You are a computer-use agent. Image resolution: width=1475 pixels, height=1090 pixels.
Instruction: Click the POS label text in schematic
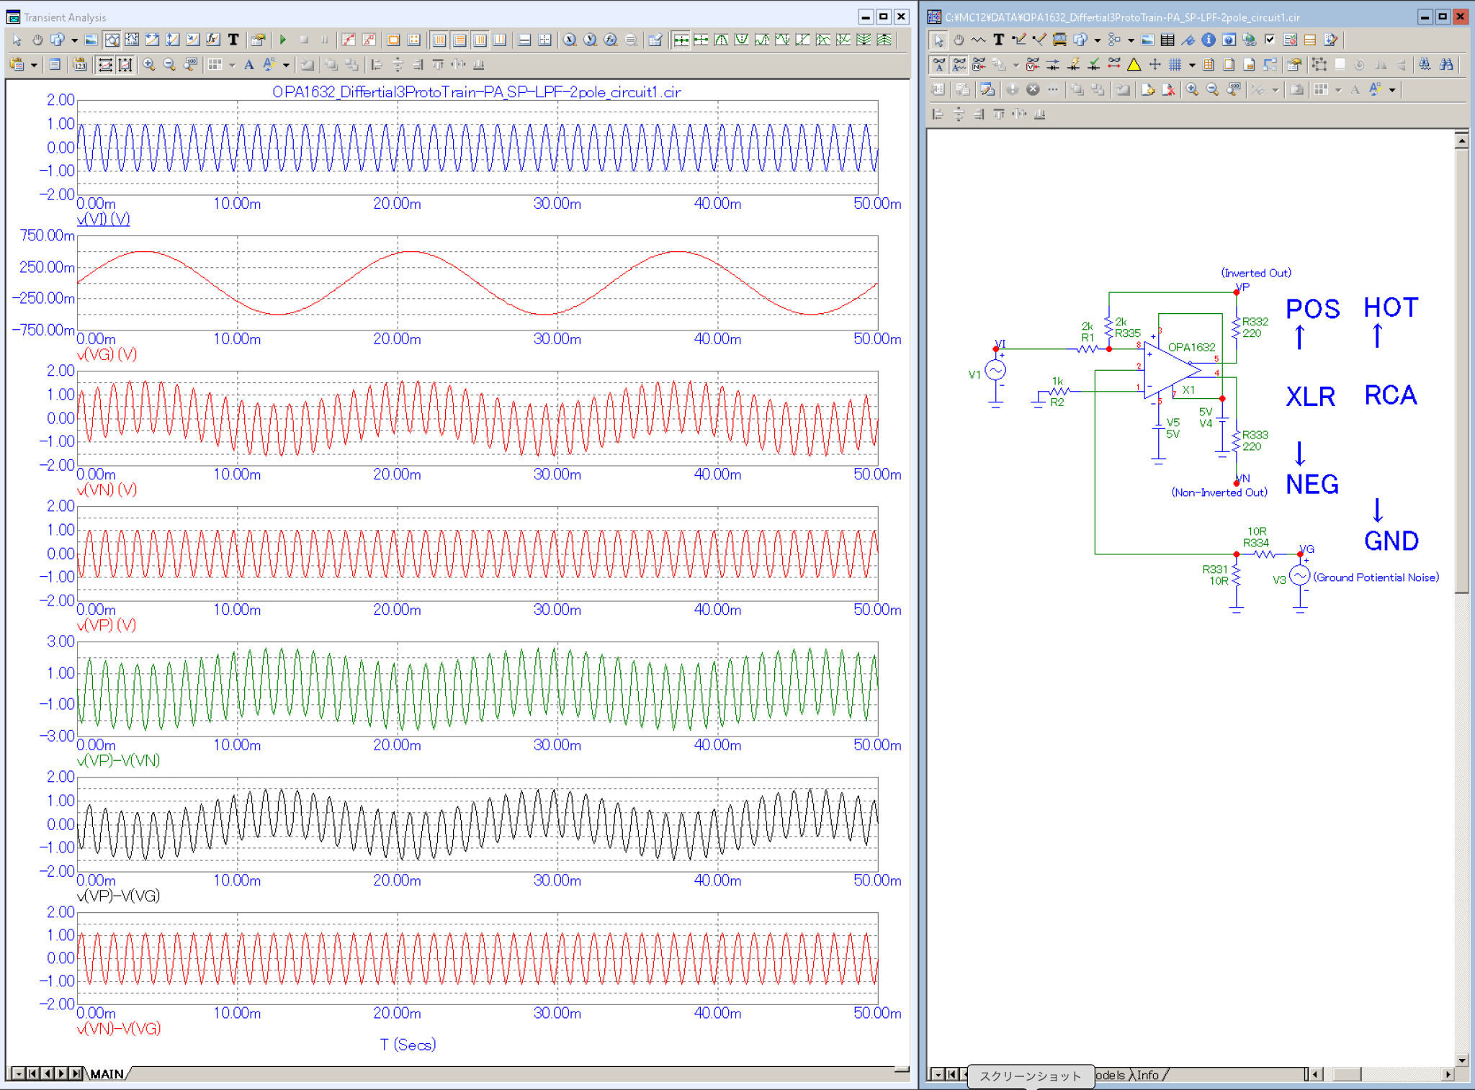1312,309
